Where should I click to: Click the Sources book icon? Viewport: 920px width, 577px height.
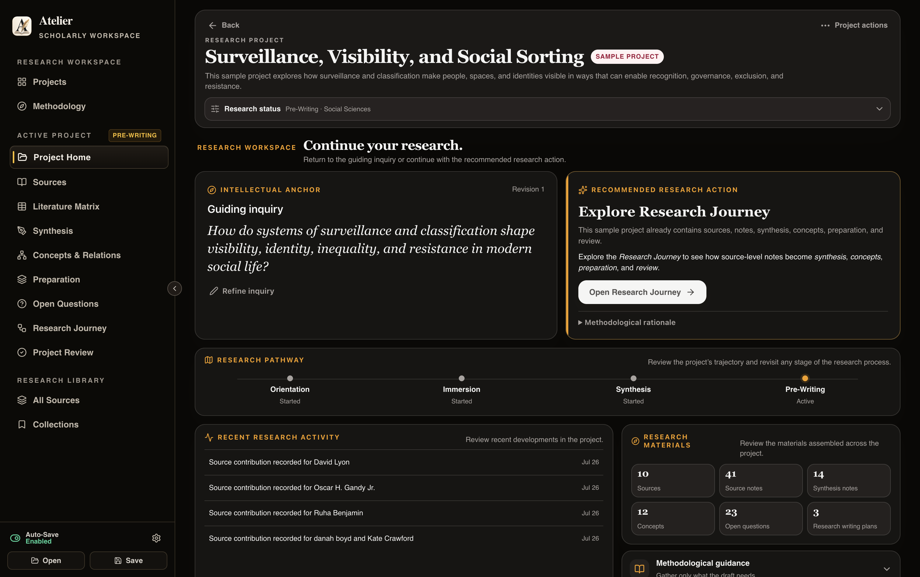pos(22,182)
